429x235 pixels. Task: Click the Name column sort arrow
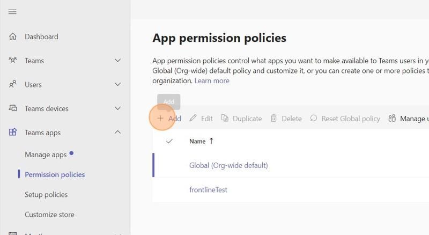(211, 141)
